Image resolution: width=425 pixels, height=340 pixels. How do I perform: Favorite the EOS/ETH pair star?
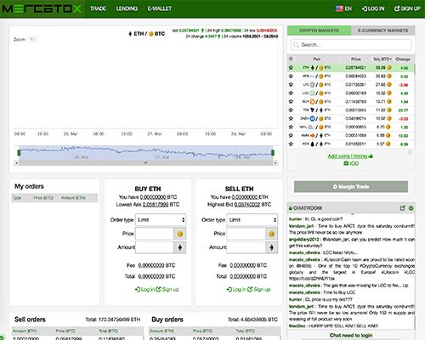click(291, 144)
